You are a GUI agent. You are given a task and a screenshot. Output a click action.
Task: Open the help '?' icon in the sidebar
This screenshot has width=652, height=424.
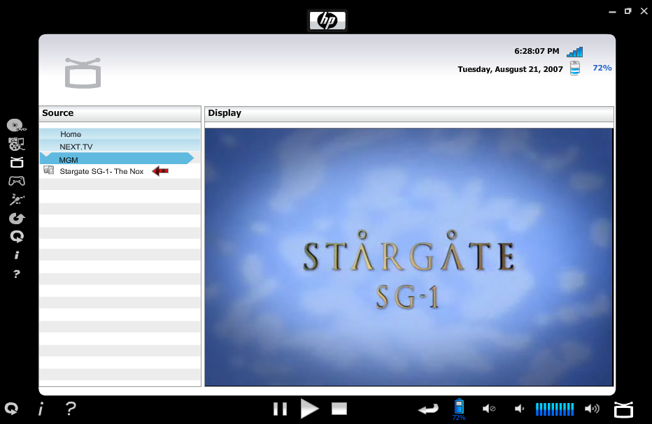coord(17,274)
